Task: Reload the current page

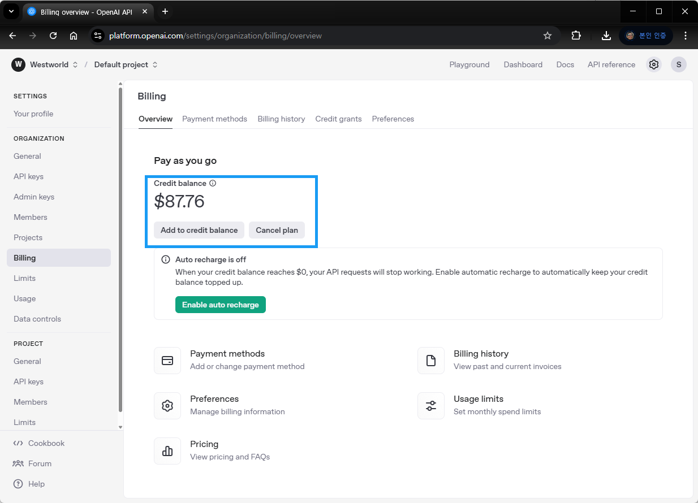Action: (53, 36)
